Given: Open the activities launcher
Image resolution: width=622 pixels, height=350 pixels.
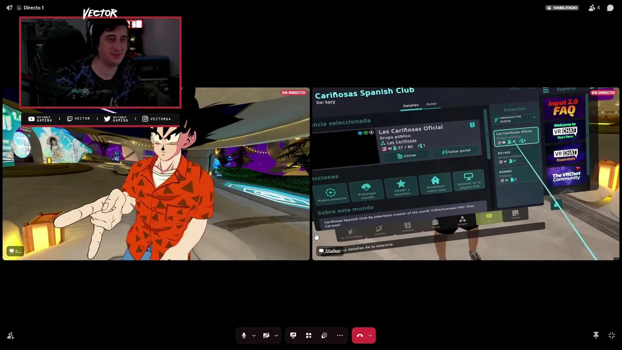Looking at the screenshot, I should [x=309, y=335].
